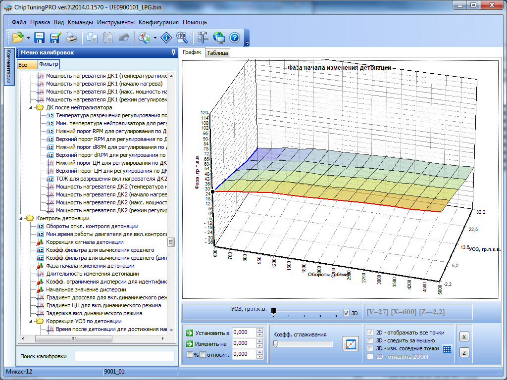Click the 'Коэфф. сглаживания' slider handle
This screenshot has height=380, width=507.
coord(275,344)
